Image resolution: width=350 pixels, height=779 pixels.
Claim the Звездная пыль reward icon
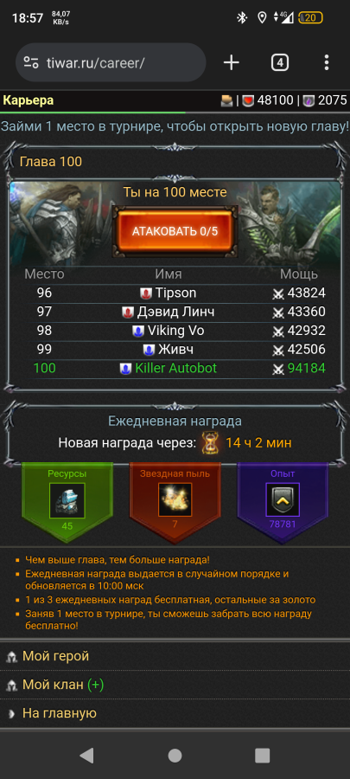pyautogui.click(x=175, y=499)
